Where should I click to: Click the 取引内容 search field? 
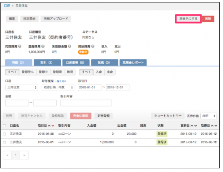coord(86,103)
